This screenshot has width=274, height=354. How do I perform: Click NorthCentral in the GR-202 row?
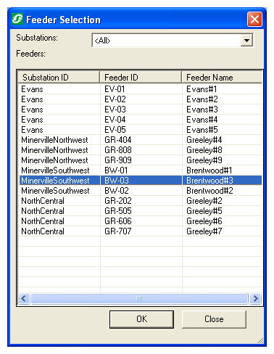click(43, 201)
